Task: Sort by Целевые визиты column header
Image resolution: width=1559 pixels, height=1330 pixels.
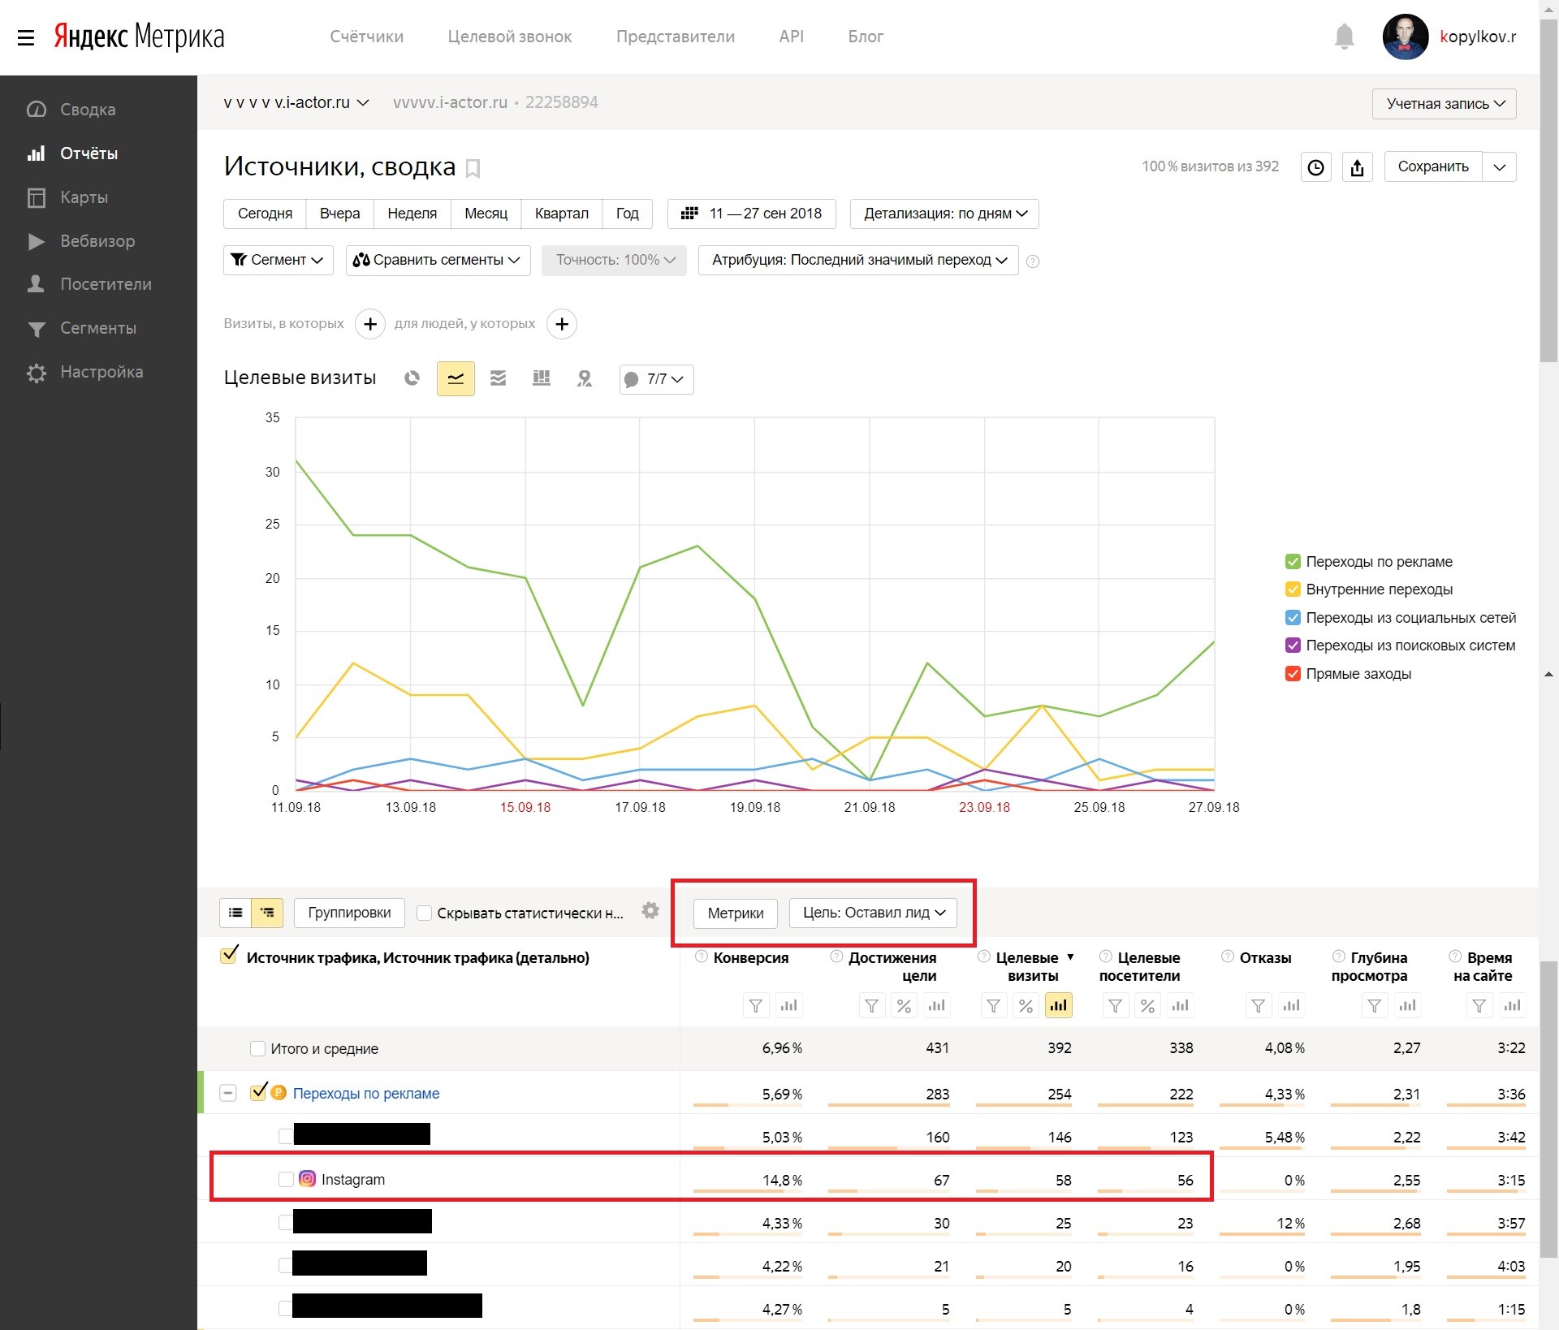Action: [1026, 966]
